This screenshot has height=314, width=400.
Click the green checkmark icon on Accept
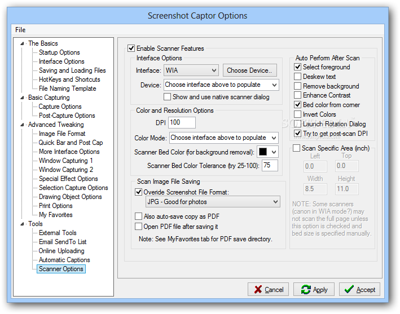pos(349,289)
